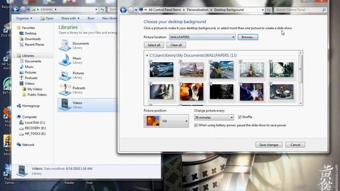The height and width of the screenshot is (191, 340).
Task: Click the Clear all button
Action: click(176, 45)
